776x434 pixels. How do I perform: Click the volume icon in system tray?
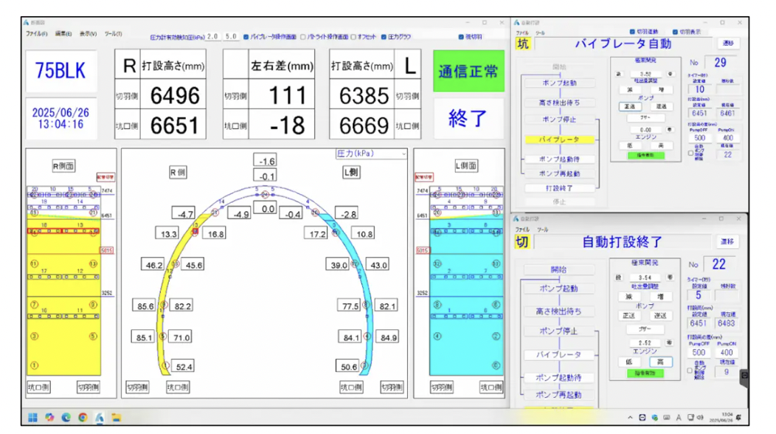click(701, 418)
